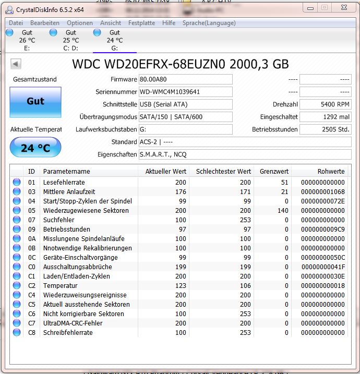The image size is (360, 374).
Task: Open the Festplatte menu
Action: click(142, 23)
